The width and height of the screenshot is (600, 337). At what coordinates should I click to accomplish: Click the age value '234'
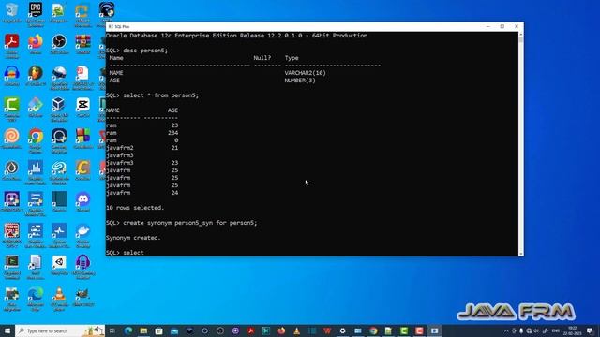pos(172,133)
